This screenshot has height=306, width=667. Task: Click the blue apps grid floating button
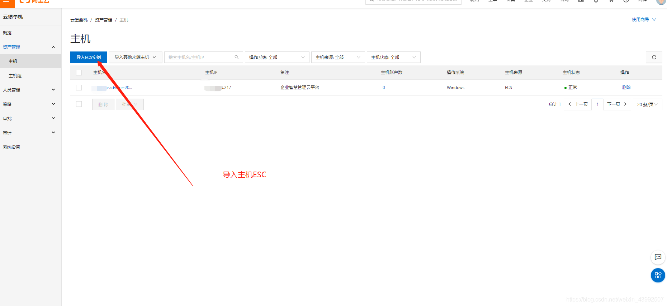pyautogui.click(x=658, y=275)
